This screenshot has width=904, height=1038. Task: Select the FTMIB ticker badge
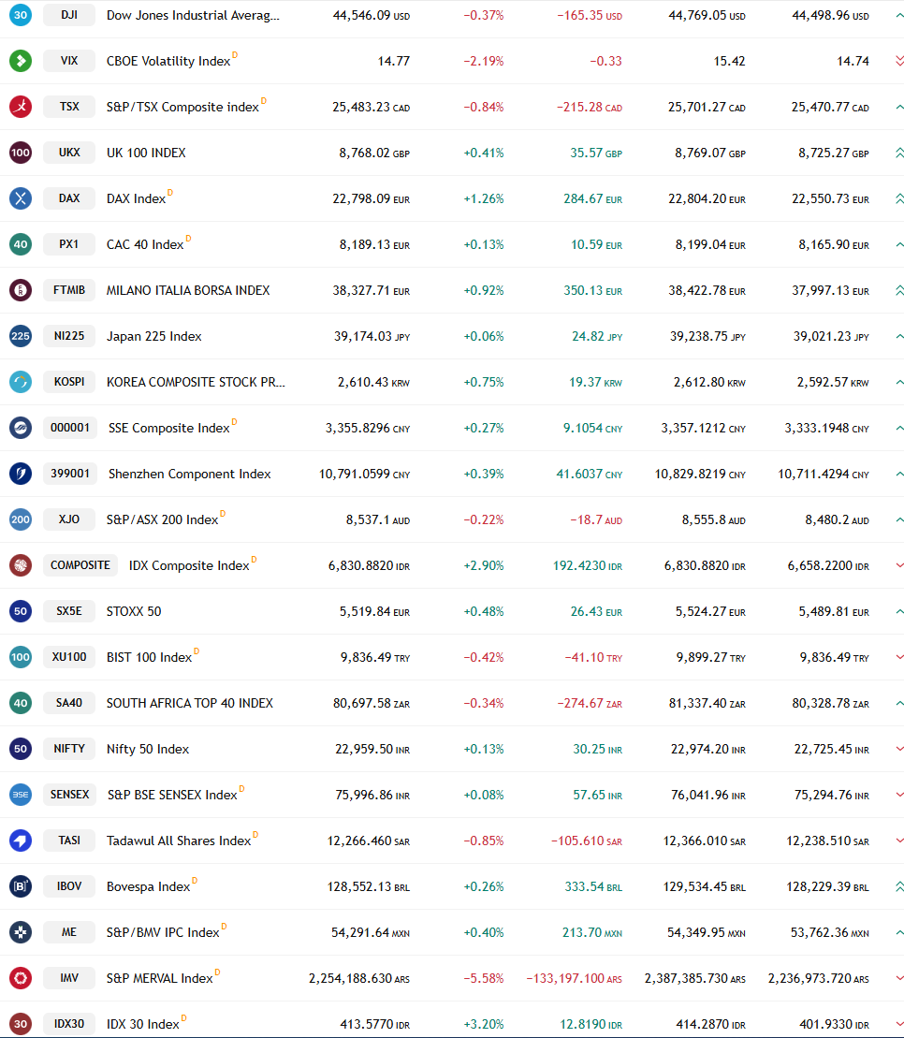click(x=69, y=289)
